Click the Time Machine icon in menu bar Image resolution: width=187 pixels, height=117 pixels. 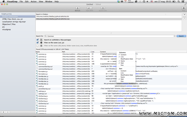coord(144,1)
